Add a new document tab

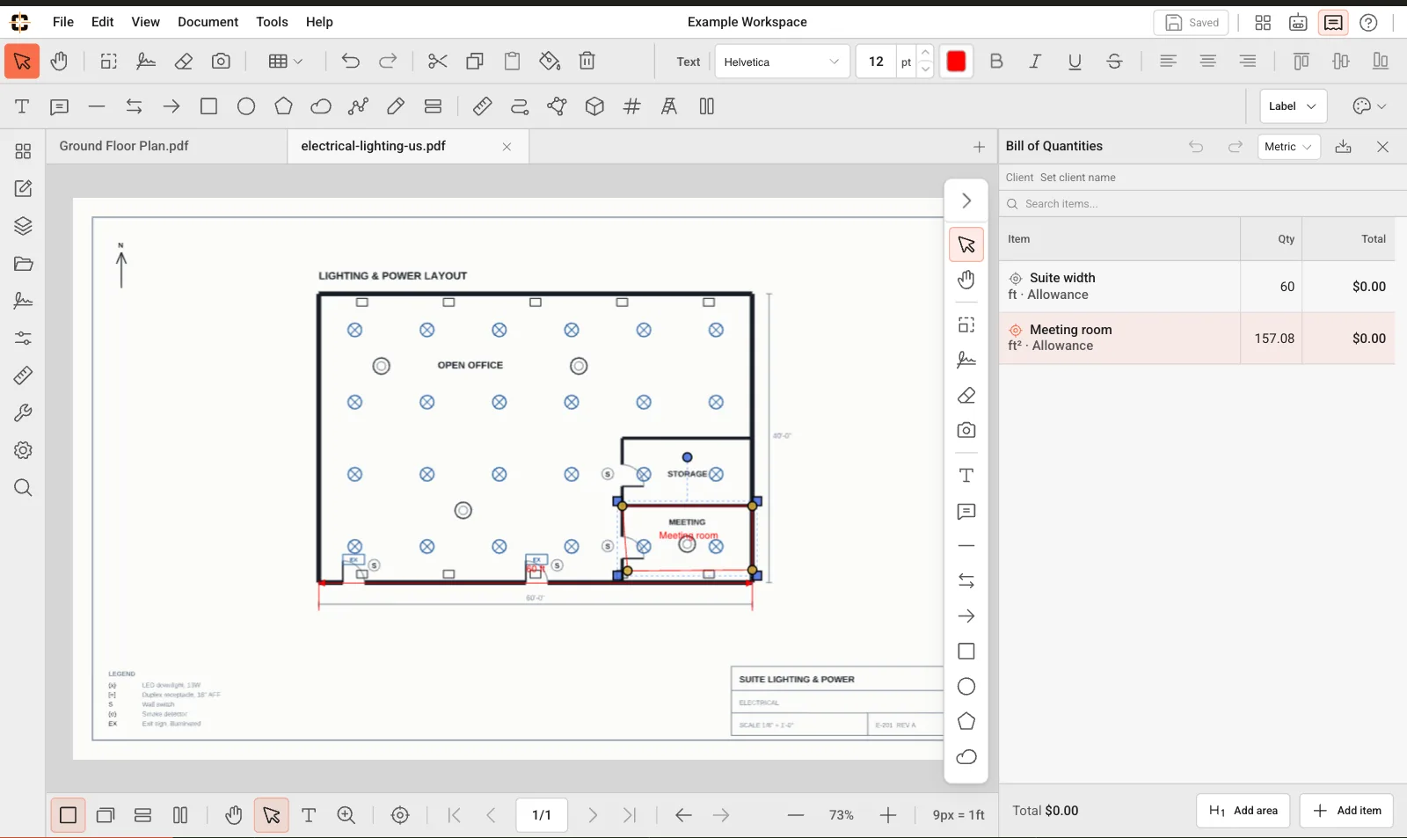[x=979, y=147]
